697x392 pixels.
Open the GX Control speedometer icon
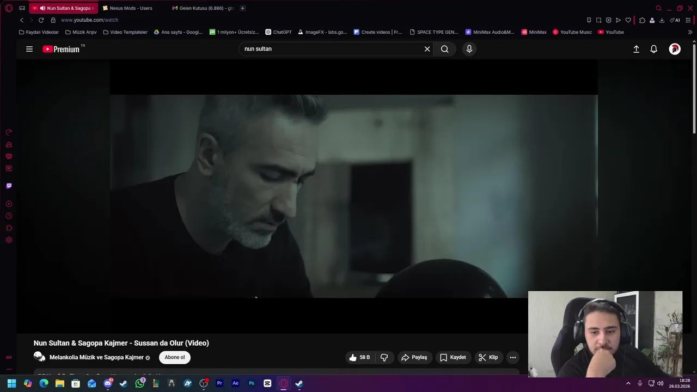click(x=9, y=132)
